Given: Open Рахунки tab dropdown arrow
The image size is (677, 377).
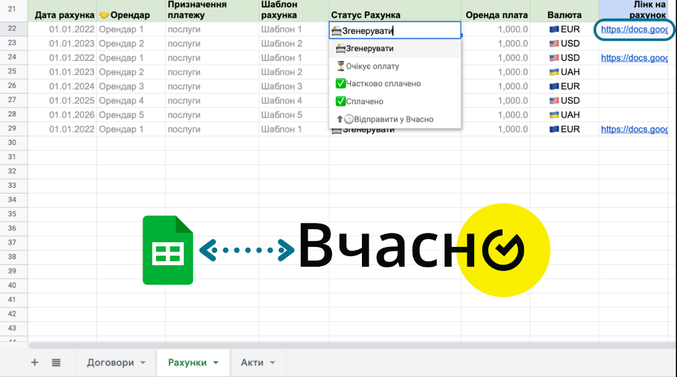Looking at the screenshot, I should [216, 363].
